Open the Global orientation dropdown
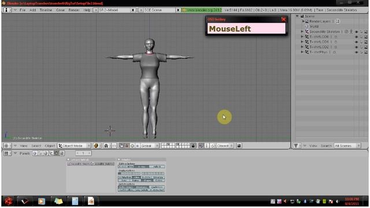 [150, 146]
